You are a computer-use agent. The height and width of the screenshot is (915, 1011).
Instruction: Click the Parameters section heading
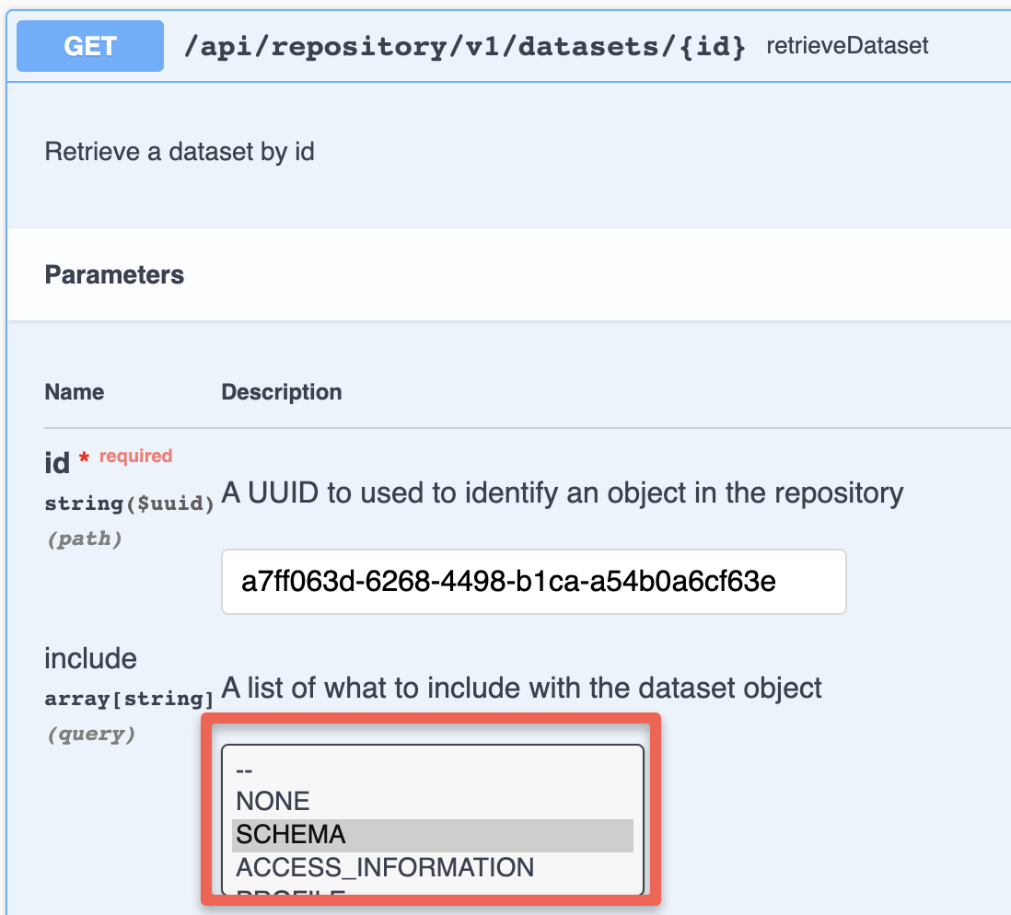[x=114, y=274]
